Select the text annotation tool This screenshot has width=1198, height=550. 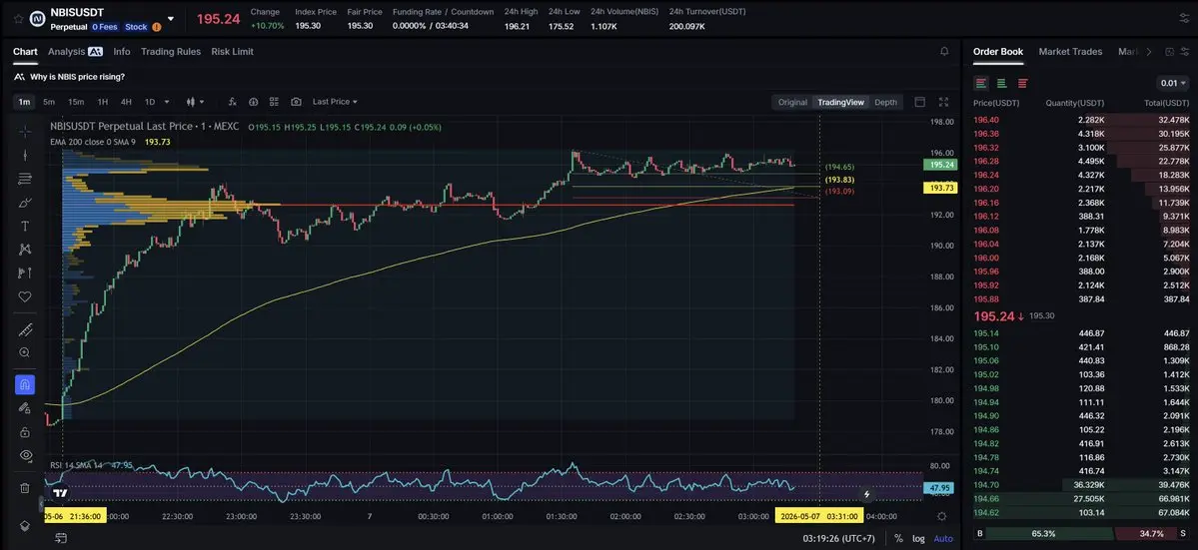pyautogui.click(x=24, y=226)
